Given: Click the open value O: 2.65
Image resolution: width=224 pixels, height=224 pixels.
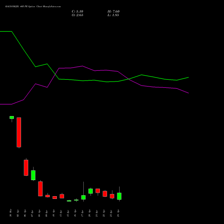Looking at the screenshot, I should (78, 15).
